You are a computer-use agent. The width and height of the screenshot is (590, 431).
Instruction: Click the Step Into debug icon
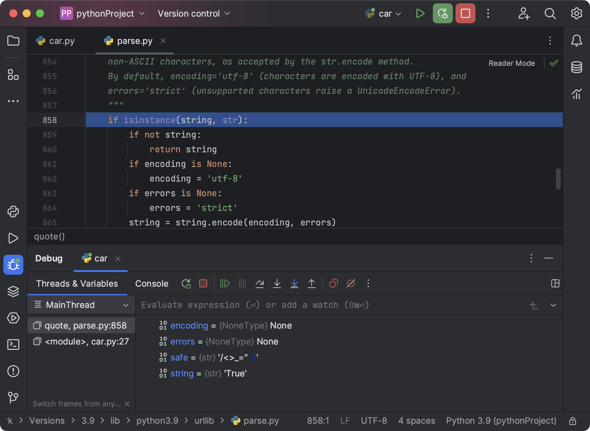click(277, 284)
